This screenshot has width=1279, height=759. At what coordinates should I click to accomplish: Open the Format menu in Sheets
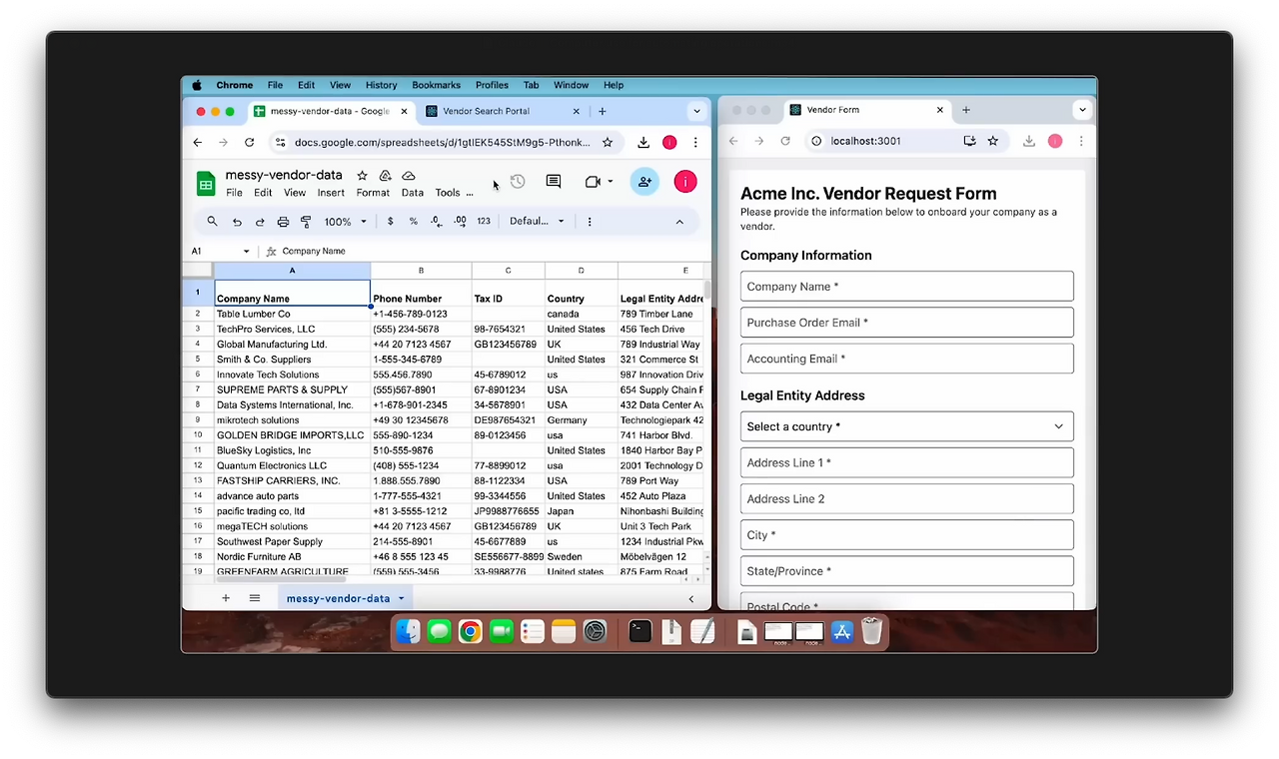(x=373, y=193)
